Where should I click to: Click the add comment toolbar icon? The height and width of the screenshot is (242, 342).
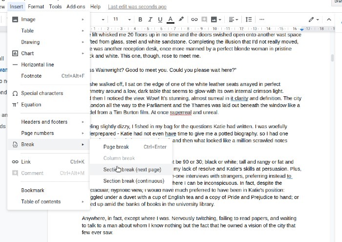pos(204,20)
